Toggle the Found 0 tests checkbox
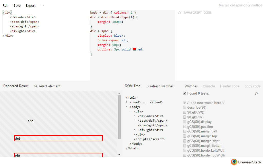 pos(185,93)
